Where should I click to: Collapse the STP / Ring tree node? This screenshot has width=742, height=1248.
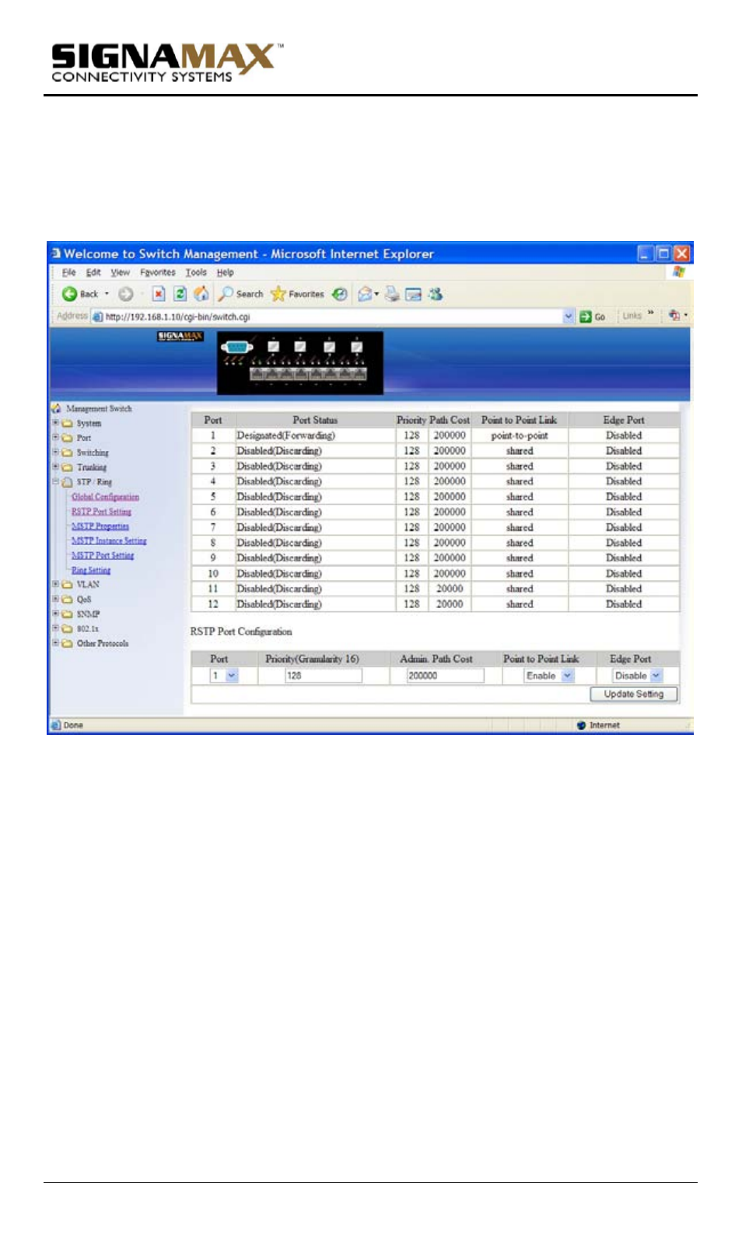(55, 481)
